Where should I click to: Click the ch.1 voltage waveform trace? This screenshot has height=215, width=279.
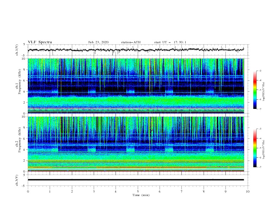[x=136, y=50]
